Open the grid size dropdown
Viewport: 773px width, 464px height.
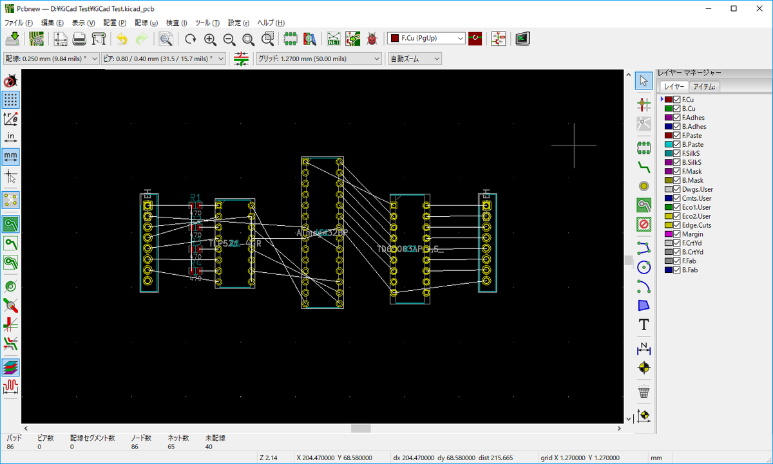[x=319, y=59]
